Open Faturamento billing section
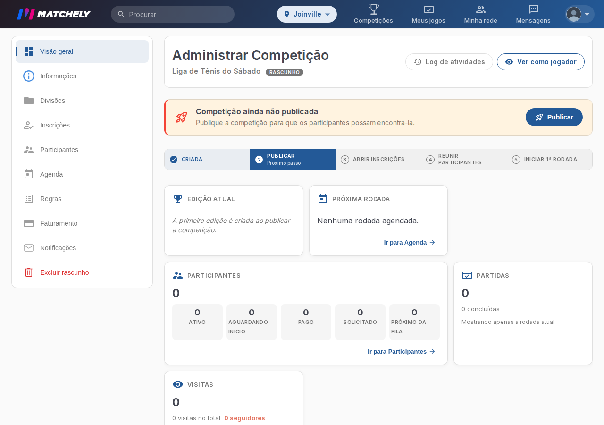 click(x=82, y=223)
